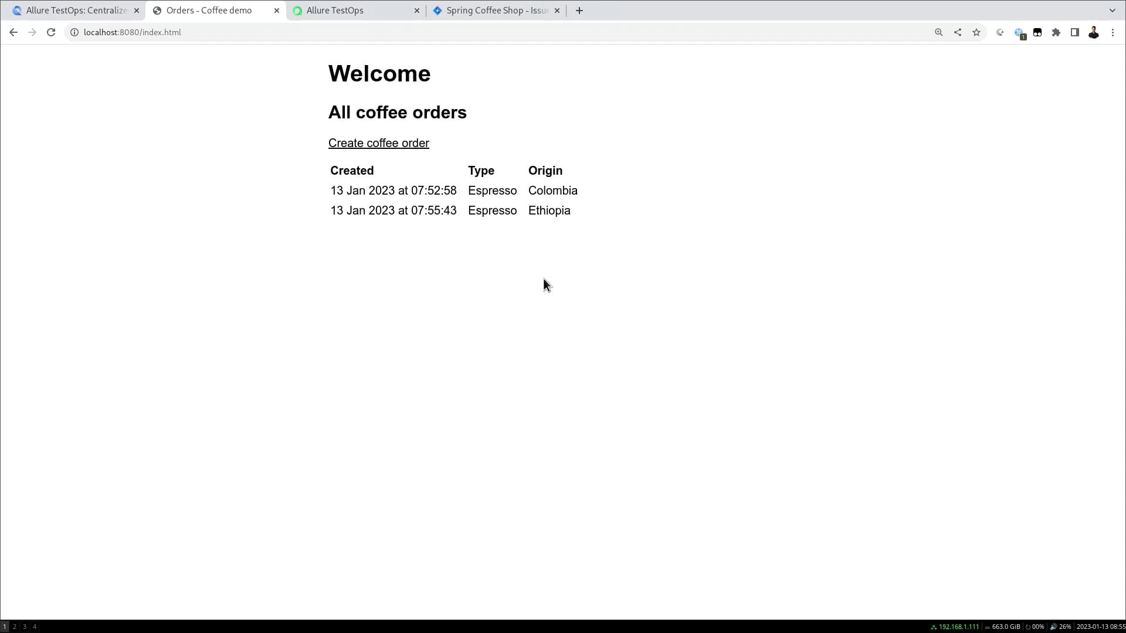View site information icon beside URL
Image resolution: width=1126 pixels, height=633 pixels.
pyautogui.click(x=74, y=32)
